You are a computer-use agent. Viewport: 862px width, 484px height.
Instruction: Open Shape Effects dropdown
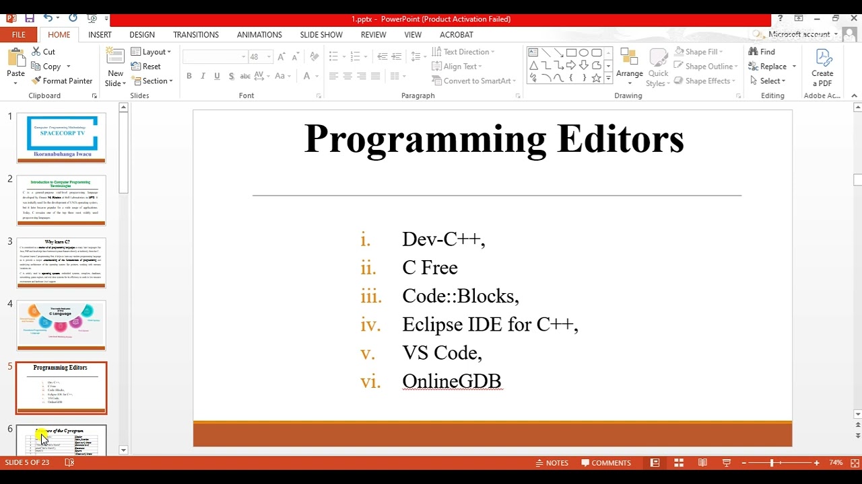coord(706,81)
